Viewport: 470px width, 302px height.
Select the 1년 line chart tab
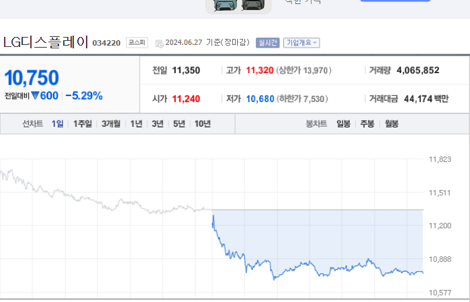pyautogui.click(x=136, y=123)
